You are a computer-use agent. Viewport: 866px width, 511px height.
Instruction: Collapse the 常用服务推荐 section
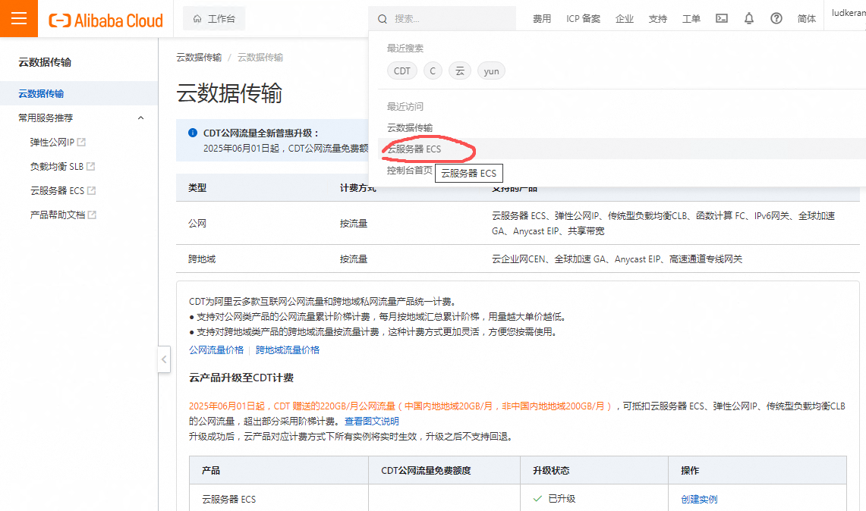(x=140, y=118)
